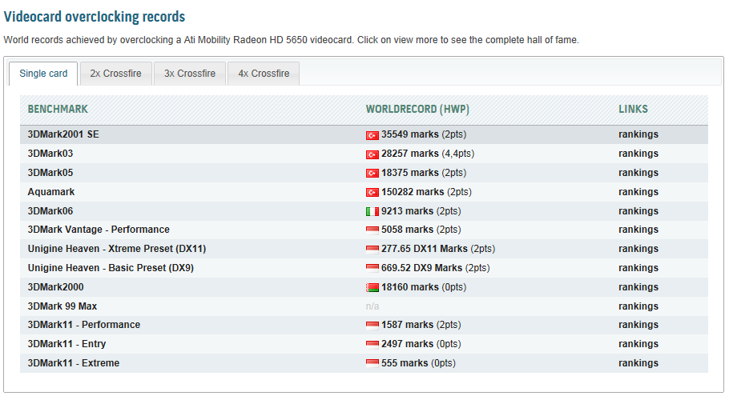The width and height of the screenshot is (733, 400).
Task: Open the 669.52 DX9 Marks record
Action: [421, 268]
